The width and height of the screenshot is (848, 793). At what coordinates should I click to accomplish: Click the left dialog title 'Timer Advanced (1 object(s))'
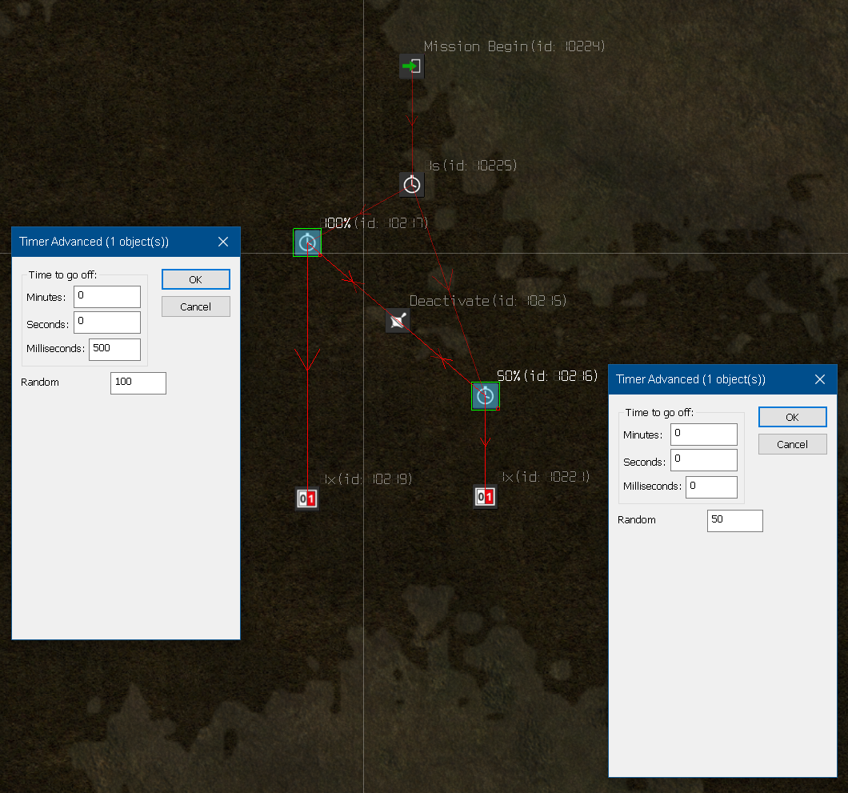[94, 242]
